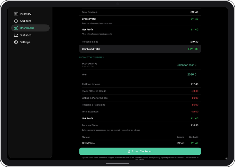This screenshot has height=167, width=235.
Task: Open the Inventory section
Action: [x=30, y=14]
